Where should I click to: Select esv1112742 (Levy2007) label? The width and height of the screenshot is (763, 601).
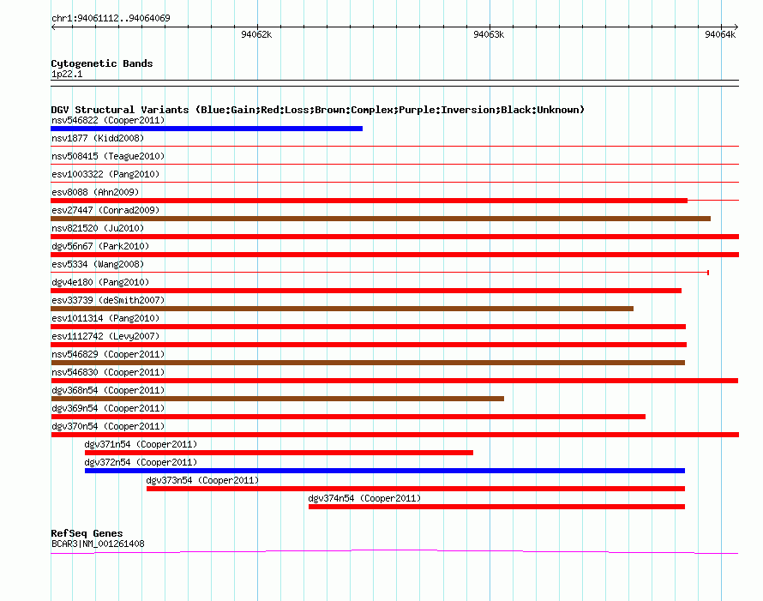[x=105, y=336]
